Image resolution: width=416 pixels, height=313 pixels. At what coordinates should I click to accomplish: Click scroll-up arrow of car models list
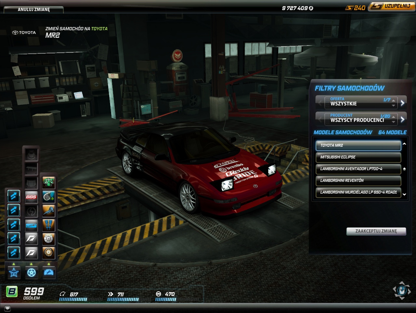(404, 143)
